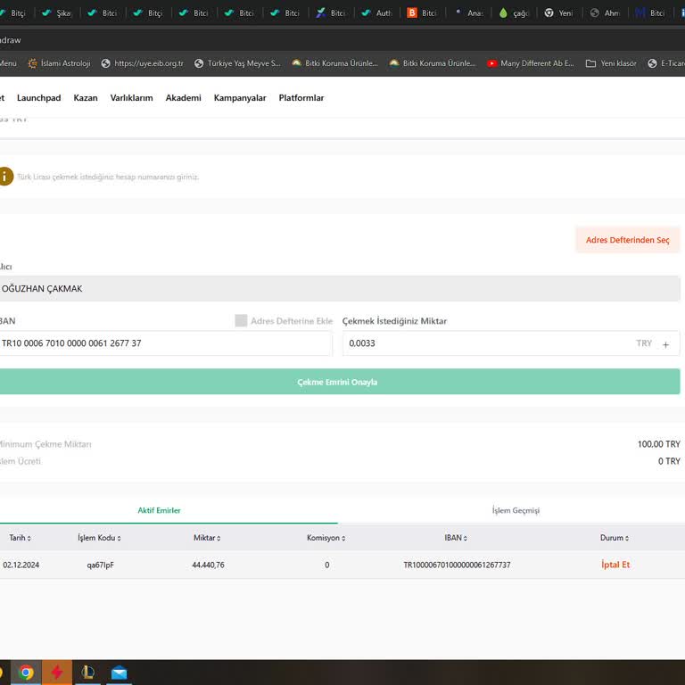Sort table by Durum column
This screenshot has width=685, height=685.
pyautogui.click(x=615, y=538)
